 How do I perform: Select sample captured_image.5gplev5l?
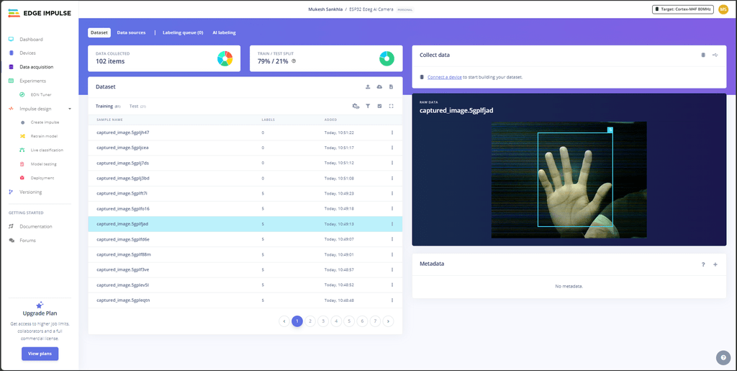tap(245, 285)
